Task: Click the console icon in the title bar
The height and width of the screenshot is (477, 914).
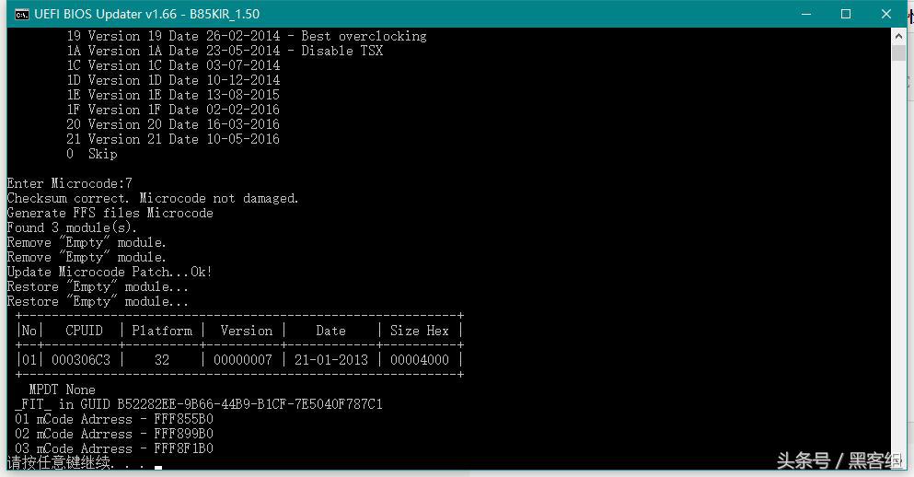Action: 21,14
